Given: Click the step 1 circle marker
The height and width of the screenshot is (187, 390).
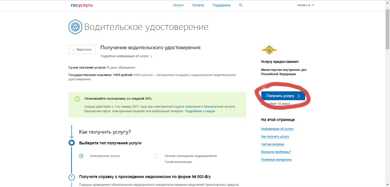Looking at the screenshot, I should 72,177.
